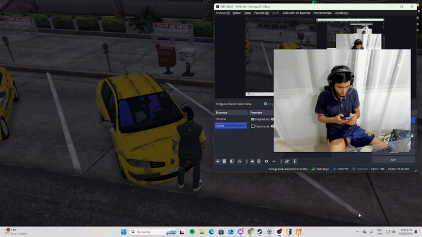Click the taskbar Búsqueda search box
Image resolution: width=422 pixels, height=237 pixels.
click(x=153, y=232)
